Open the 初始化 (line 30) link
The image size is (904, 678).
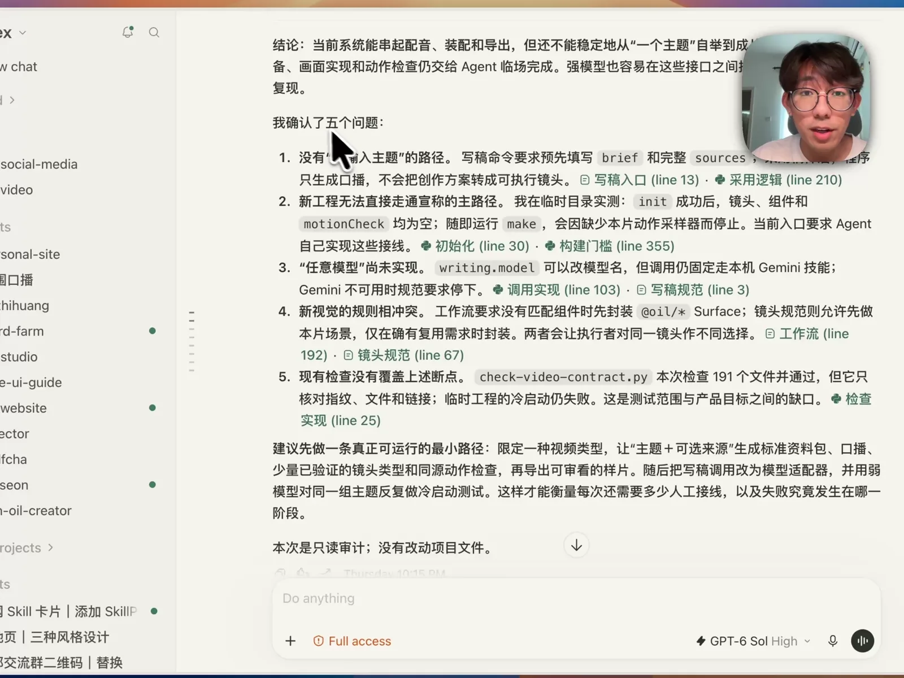coord(475,246)
